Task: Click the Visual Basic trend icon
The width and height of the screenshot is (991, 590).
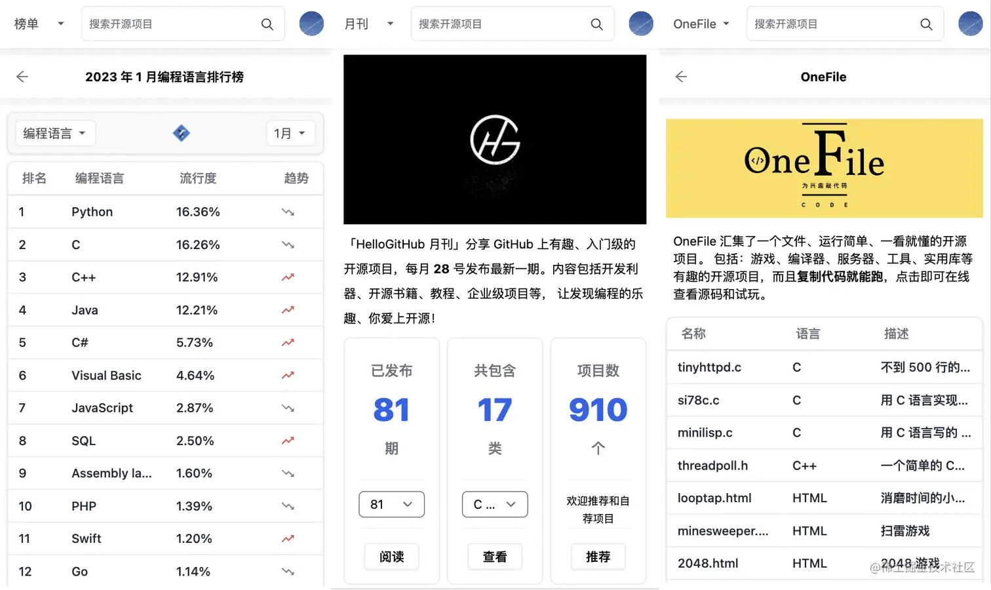Action: [288, 375]
